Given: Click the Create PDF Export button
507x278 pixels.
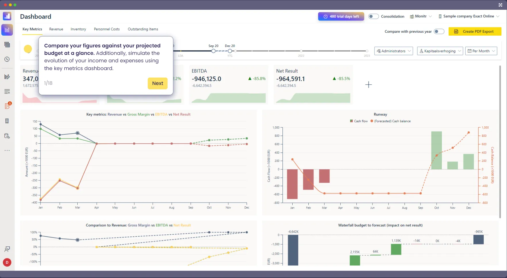Looking at the screenshot, I should click(475, 31).
